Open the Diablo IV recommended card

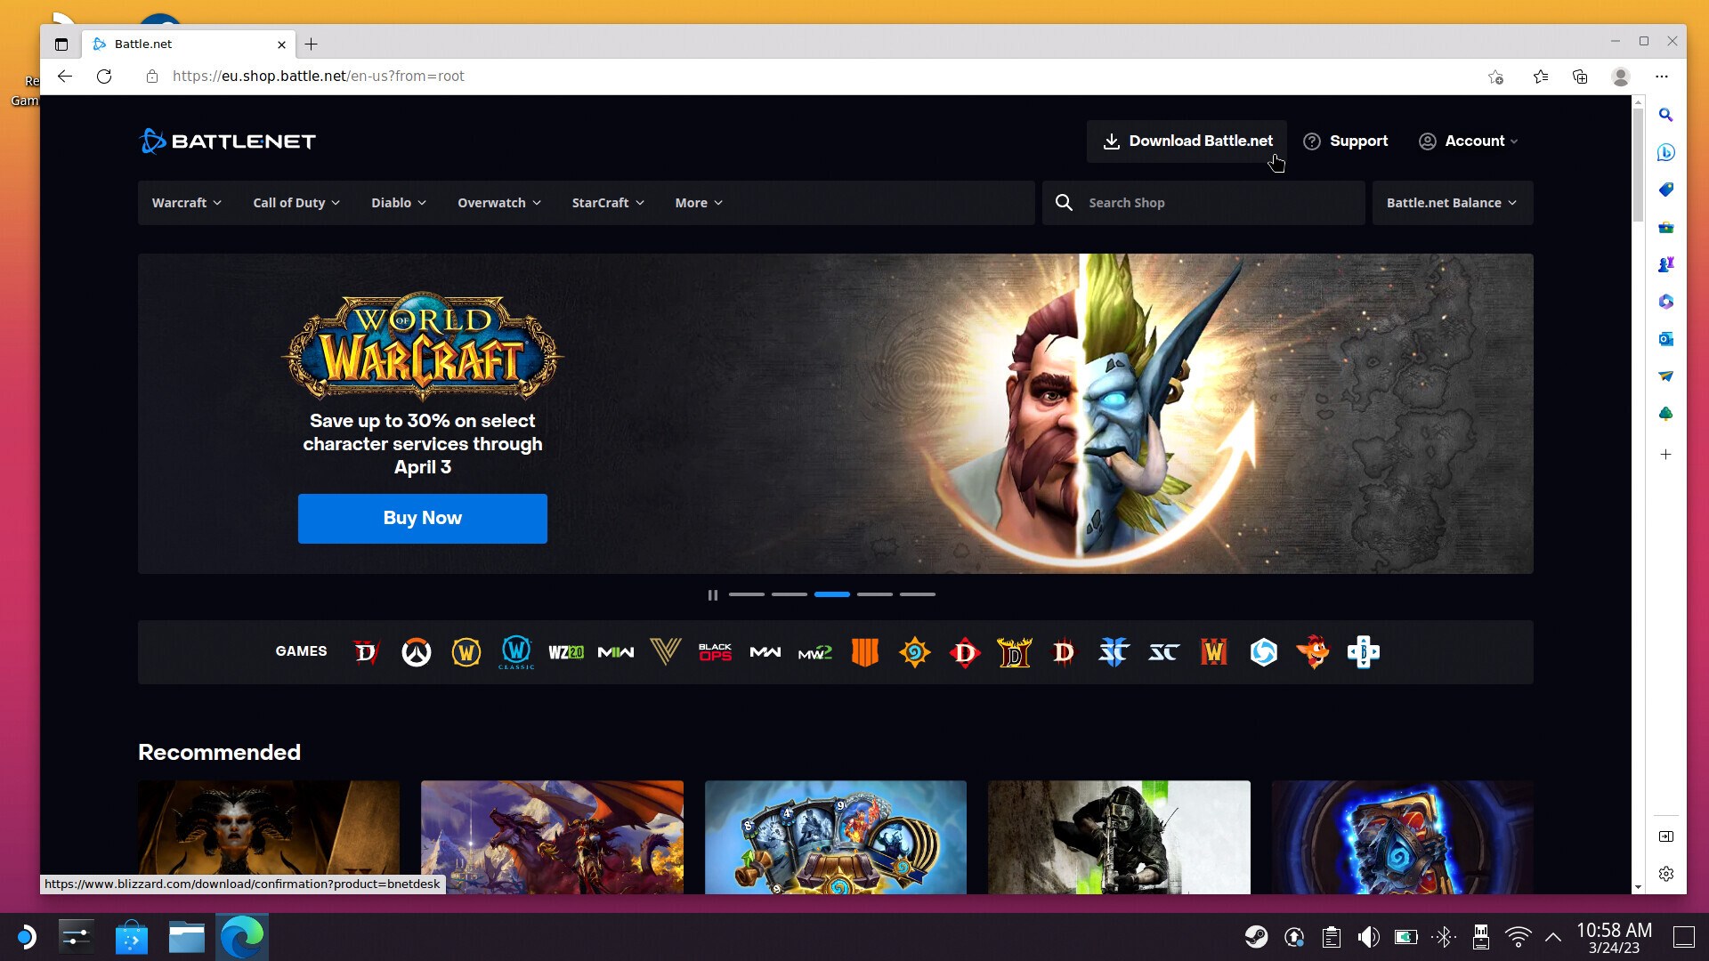coord(269,837)
